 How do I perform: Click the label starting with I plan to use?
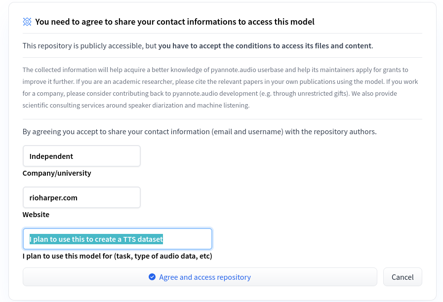coord(117,256)
